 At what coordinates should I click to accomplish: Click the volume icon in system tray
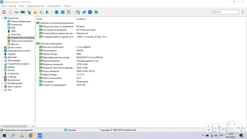coord(216,136)
